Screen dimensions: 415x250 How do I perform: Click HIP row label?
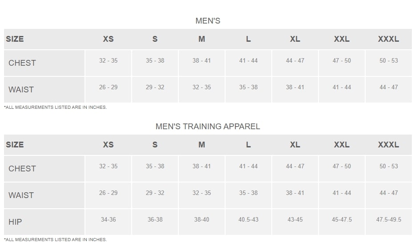(x=15, y=222)
